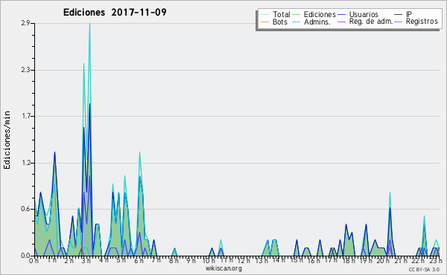Click the magenta Reg. de adm. legend swatch

341,22
